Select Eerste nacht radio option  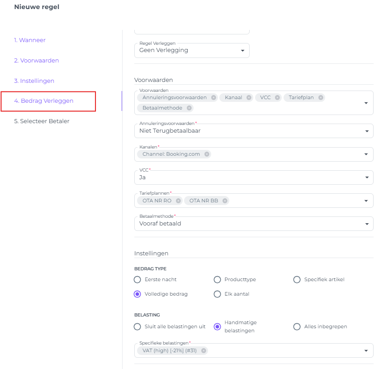click(x=137, y=280)
